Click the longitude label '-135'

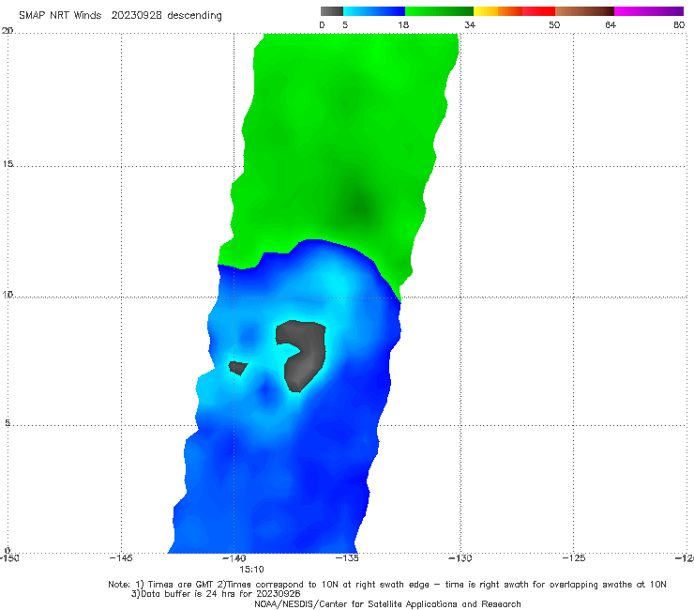(347, 558)
